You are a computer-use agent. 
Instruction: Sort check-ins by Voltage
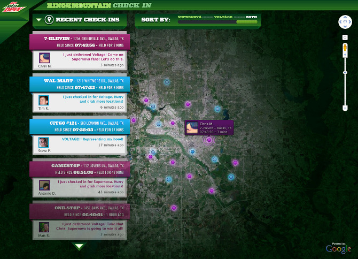click(x=223, y=17)
